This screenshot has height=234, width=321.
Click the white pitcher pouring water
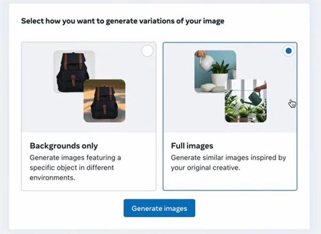coord(206,62)
